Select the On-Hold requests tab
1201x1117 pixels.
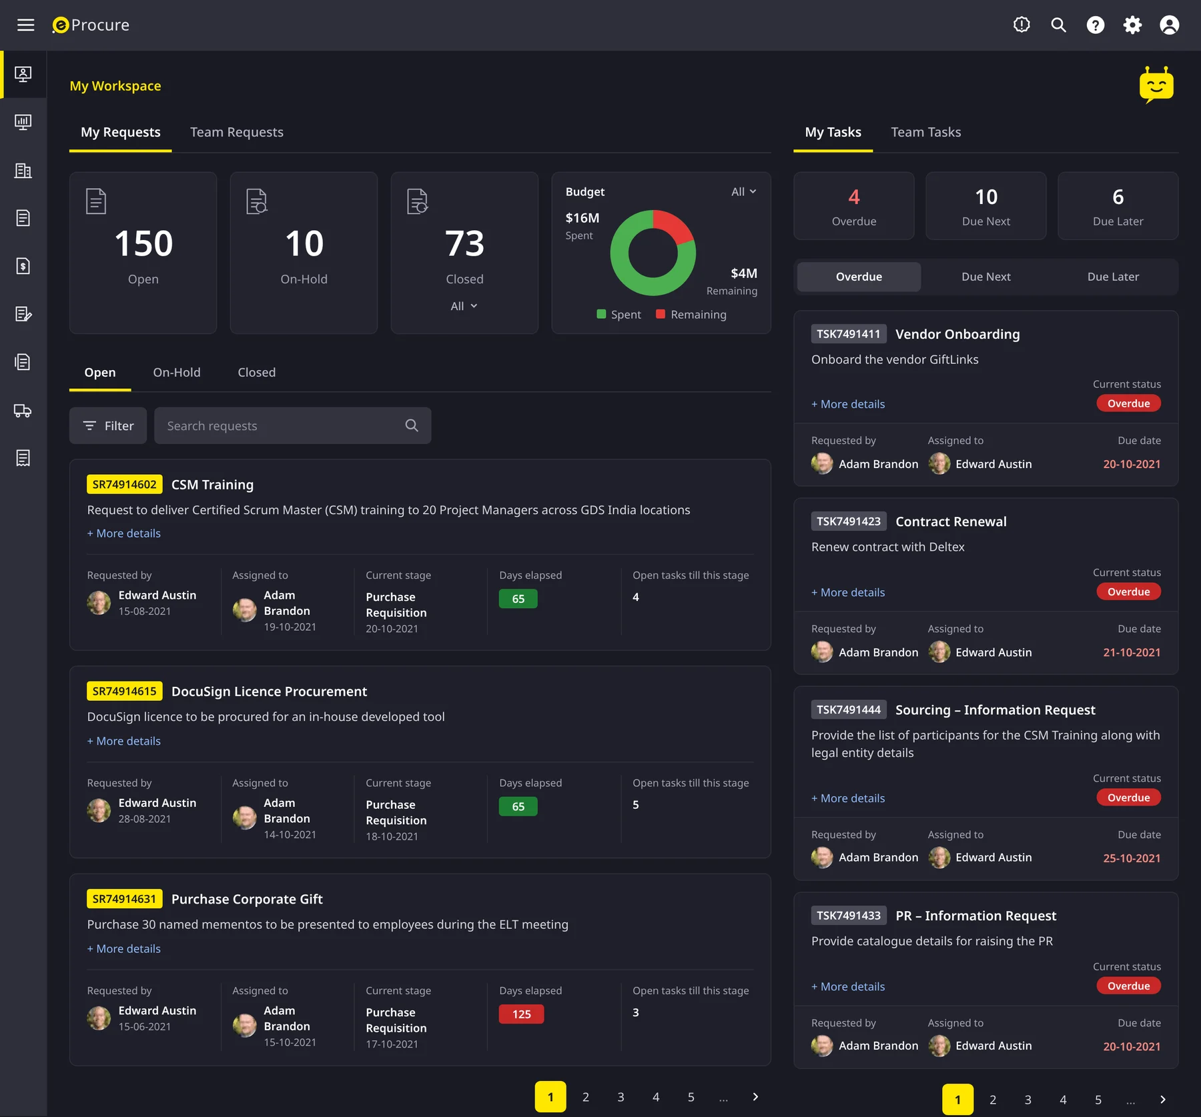177,372
